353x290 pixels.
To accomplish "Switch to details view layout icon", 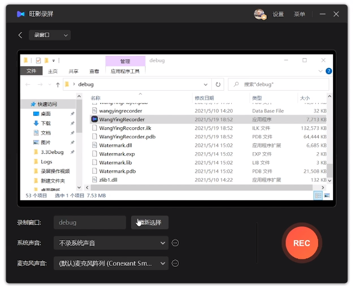I will pyautogui.click(x=318, y=195).
